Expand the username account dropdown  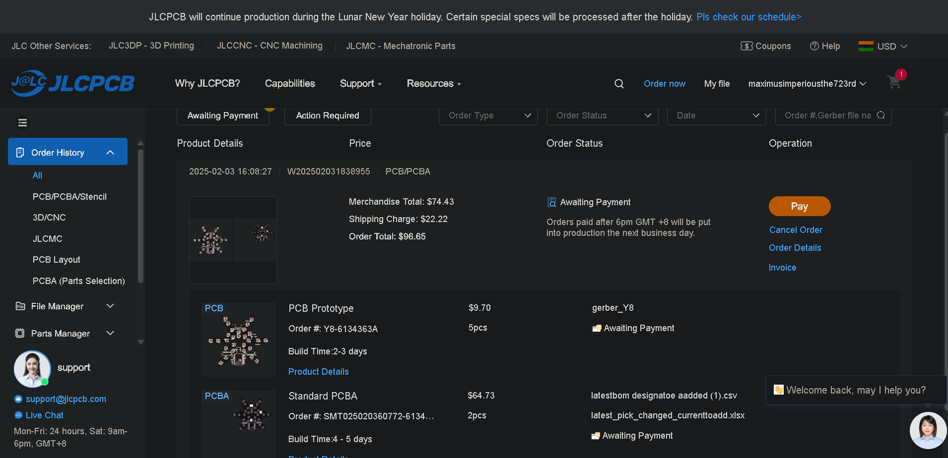[807, 84]
